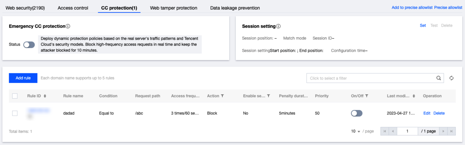Go to the next page arrow
Image resolution: width=465 pixels, height=145 pixels.
(443, 131)
